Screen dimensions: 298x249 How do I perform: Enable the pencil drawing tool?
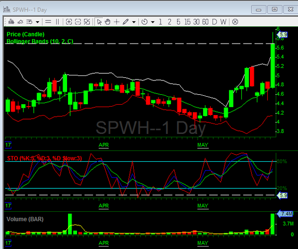click(126, 22)
